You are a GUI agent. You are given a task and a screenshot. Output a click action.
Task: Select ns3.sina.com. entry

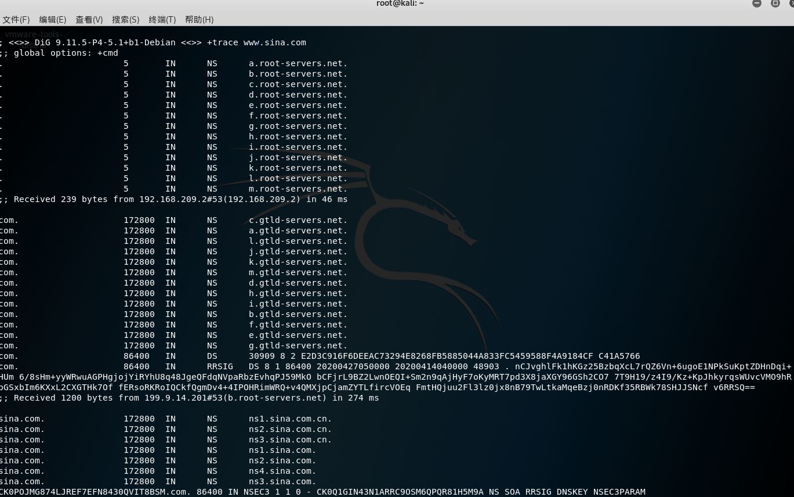(x=282, y=481)
